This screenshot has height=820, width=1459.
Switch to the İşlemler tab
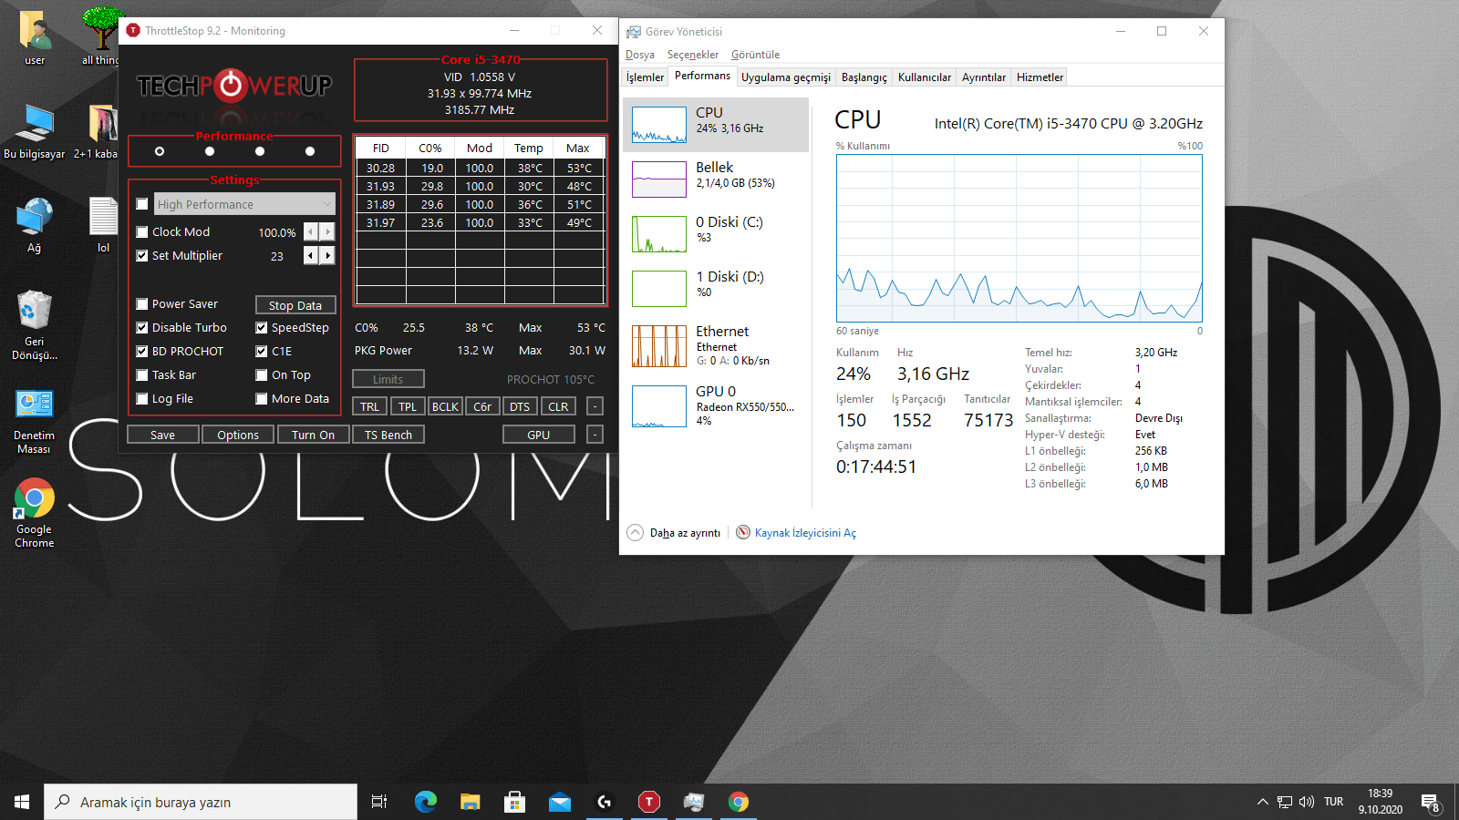(x=646, y=77)
